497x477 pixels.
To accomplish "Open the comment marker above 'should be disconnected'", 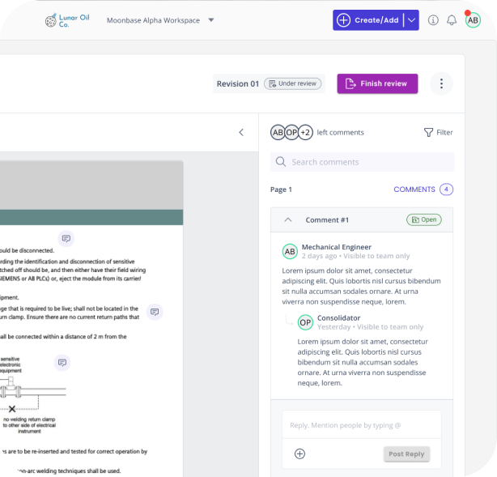I will click(66, 238).
